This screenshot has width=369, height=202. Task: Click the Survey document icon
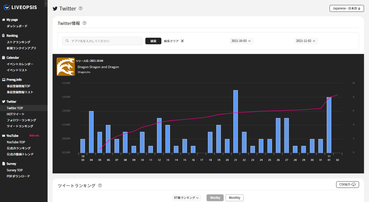click(4, 164)
